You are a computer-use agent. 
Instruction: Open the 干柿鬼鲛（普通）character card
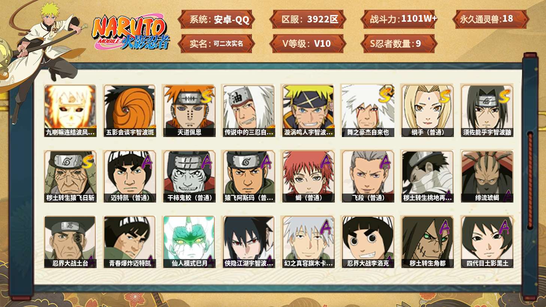(189, 176)
